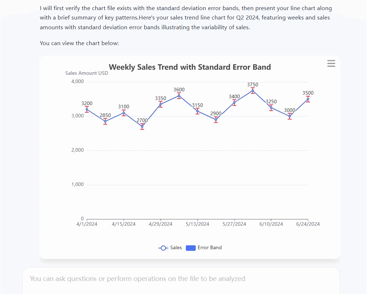Click the 3600 data point marker
Screen dimensions: 367x294
(x=179, y=96)
